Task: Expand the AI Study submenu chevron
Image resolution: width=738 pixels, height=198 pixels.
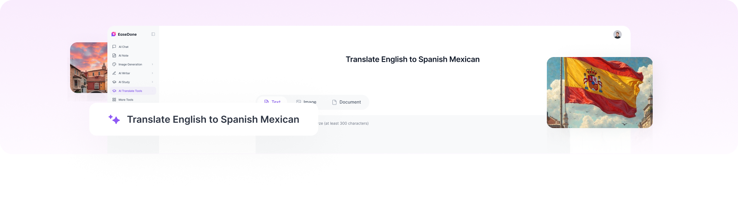Action: click(152, 82)
